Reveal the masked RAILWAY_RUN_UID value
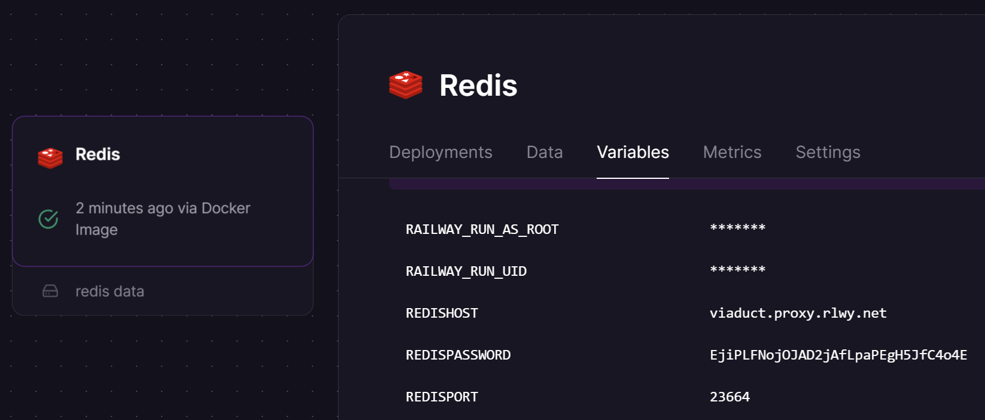985x420 pixels. (737, 270)
